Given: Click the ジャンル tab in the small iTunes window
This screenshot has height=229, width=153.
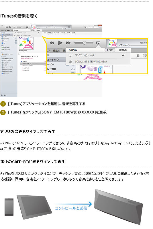Looking at the screenshot, I should (63, 33).
